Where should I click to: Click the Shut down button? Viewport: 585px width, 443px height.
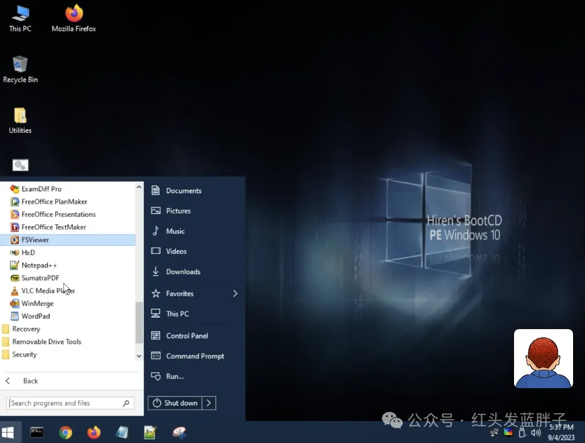tap(175, 403)
